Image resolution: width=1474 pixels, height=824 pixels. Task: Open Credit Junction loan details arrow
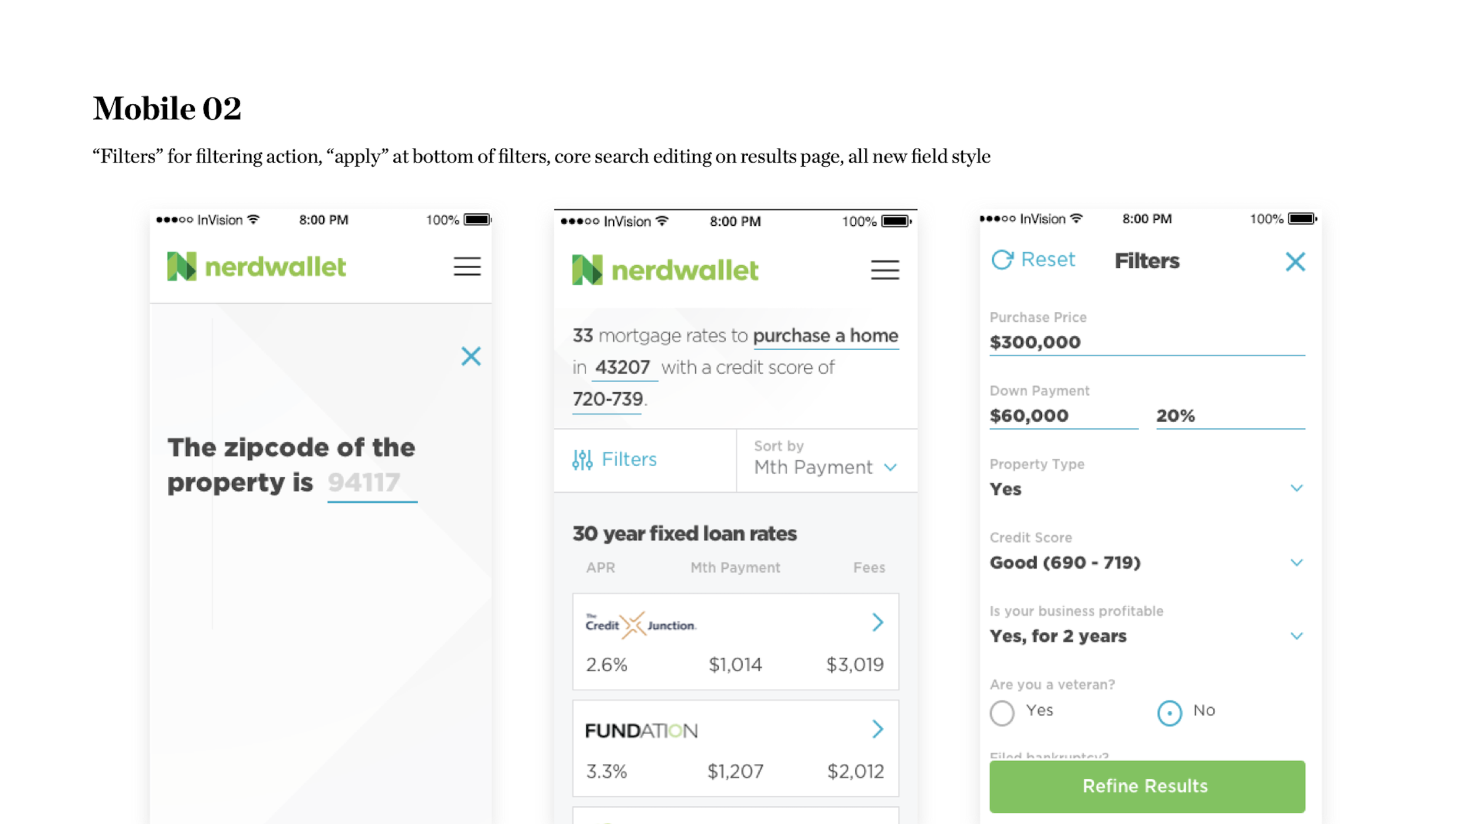pyautogui.click(x=877, y=622)
